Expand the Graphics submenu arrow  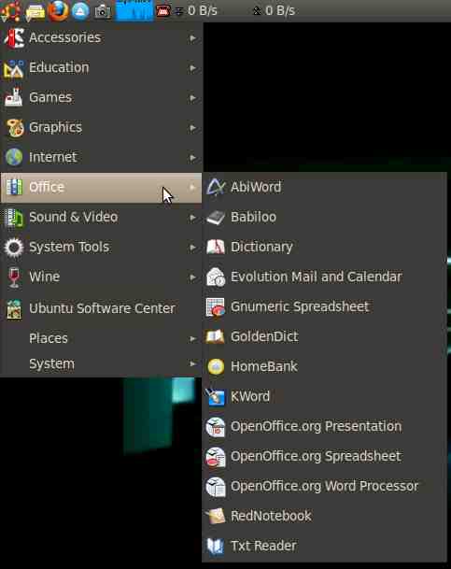click(x=193, y=128)
